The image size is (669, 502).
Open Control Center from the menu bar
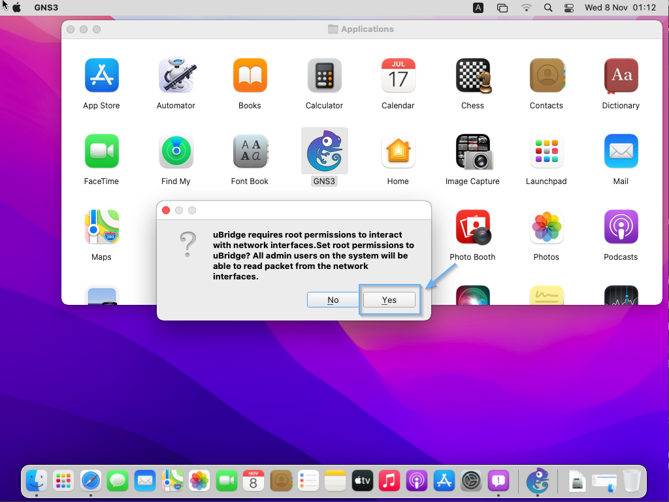(x=568, y=8)
